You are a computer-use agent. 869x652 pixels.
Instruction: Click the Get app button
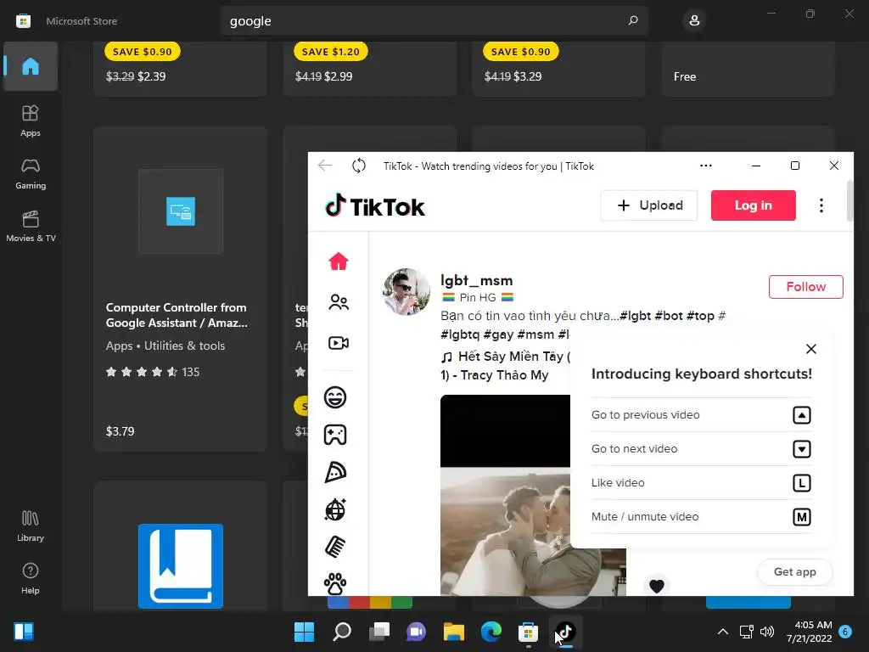click(794, 571)
